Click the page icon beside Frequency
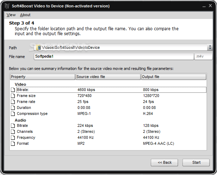The image size is (217, 175). tap(13, 137)
